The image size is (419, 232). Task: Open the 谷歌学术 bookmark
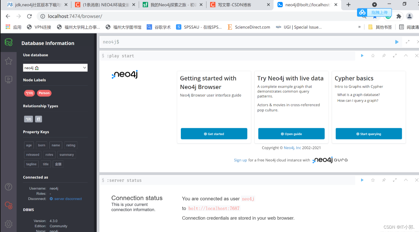coord(159,27)
